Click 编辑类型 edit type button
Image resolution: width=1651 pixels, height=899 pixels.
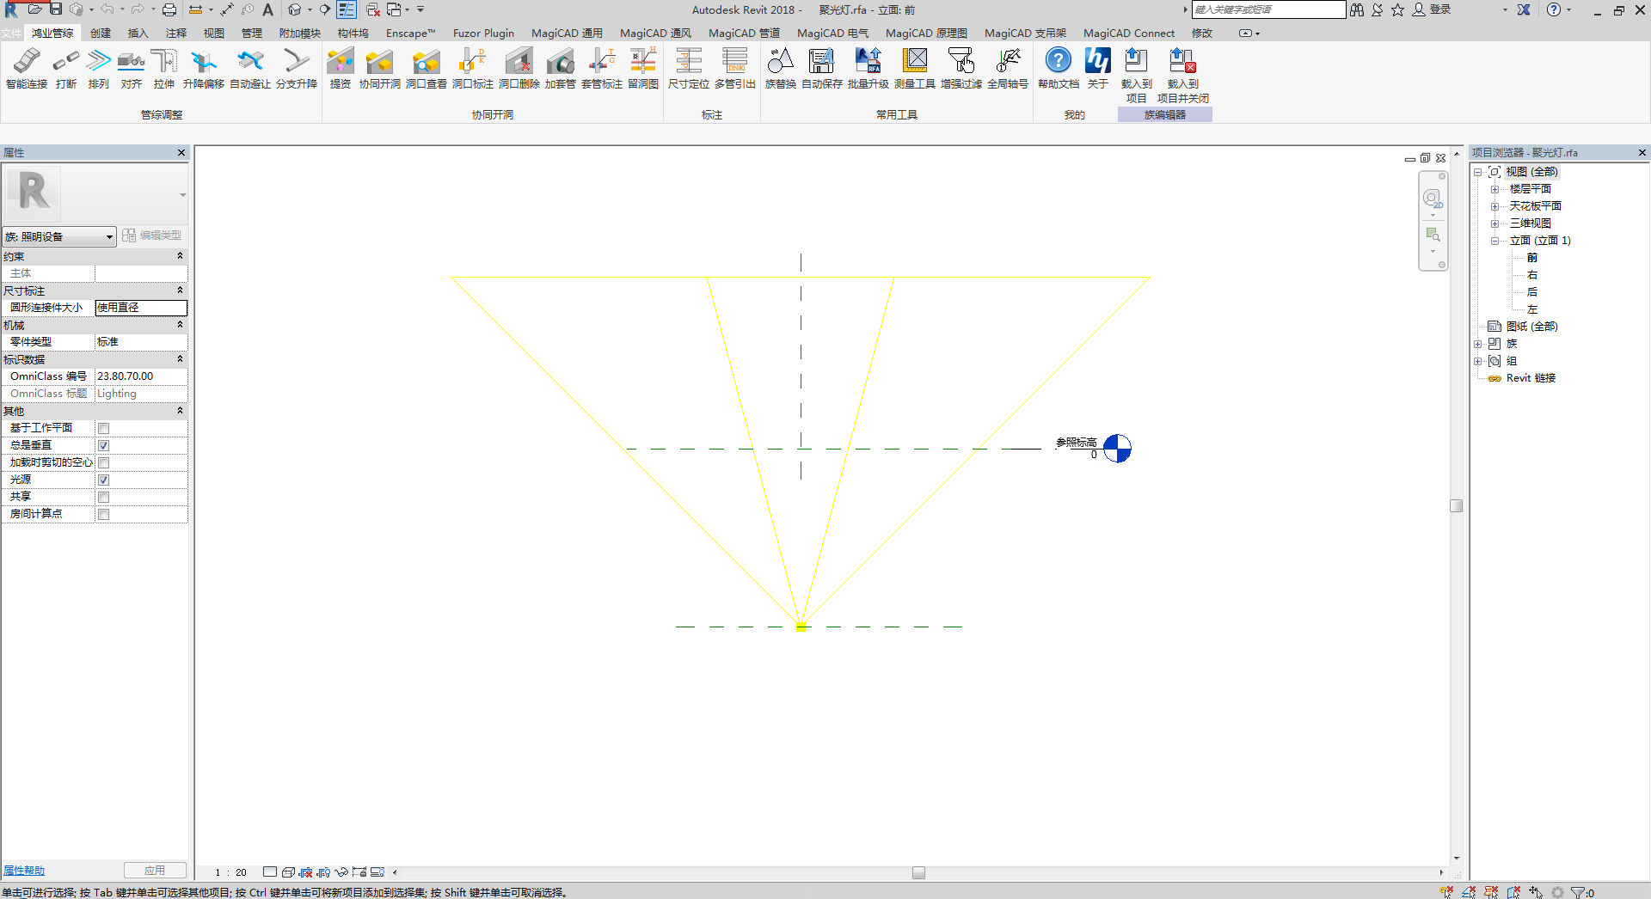[x=152, y=235]
